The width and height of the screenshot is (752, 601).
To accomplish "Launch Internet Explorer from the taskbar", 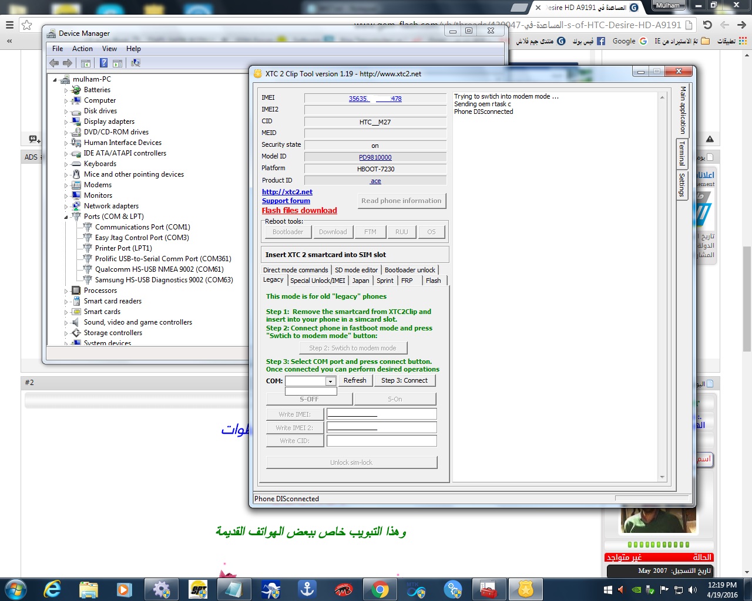I will (x=52, y=589).
